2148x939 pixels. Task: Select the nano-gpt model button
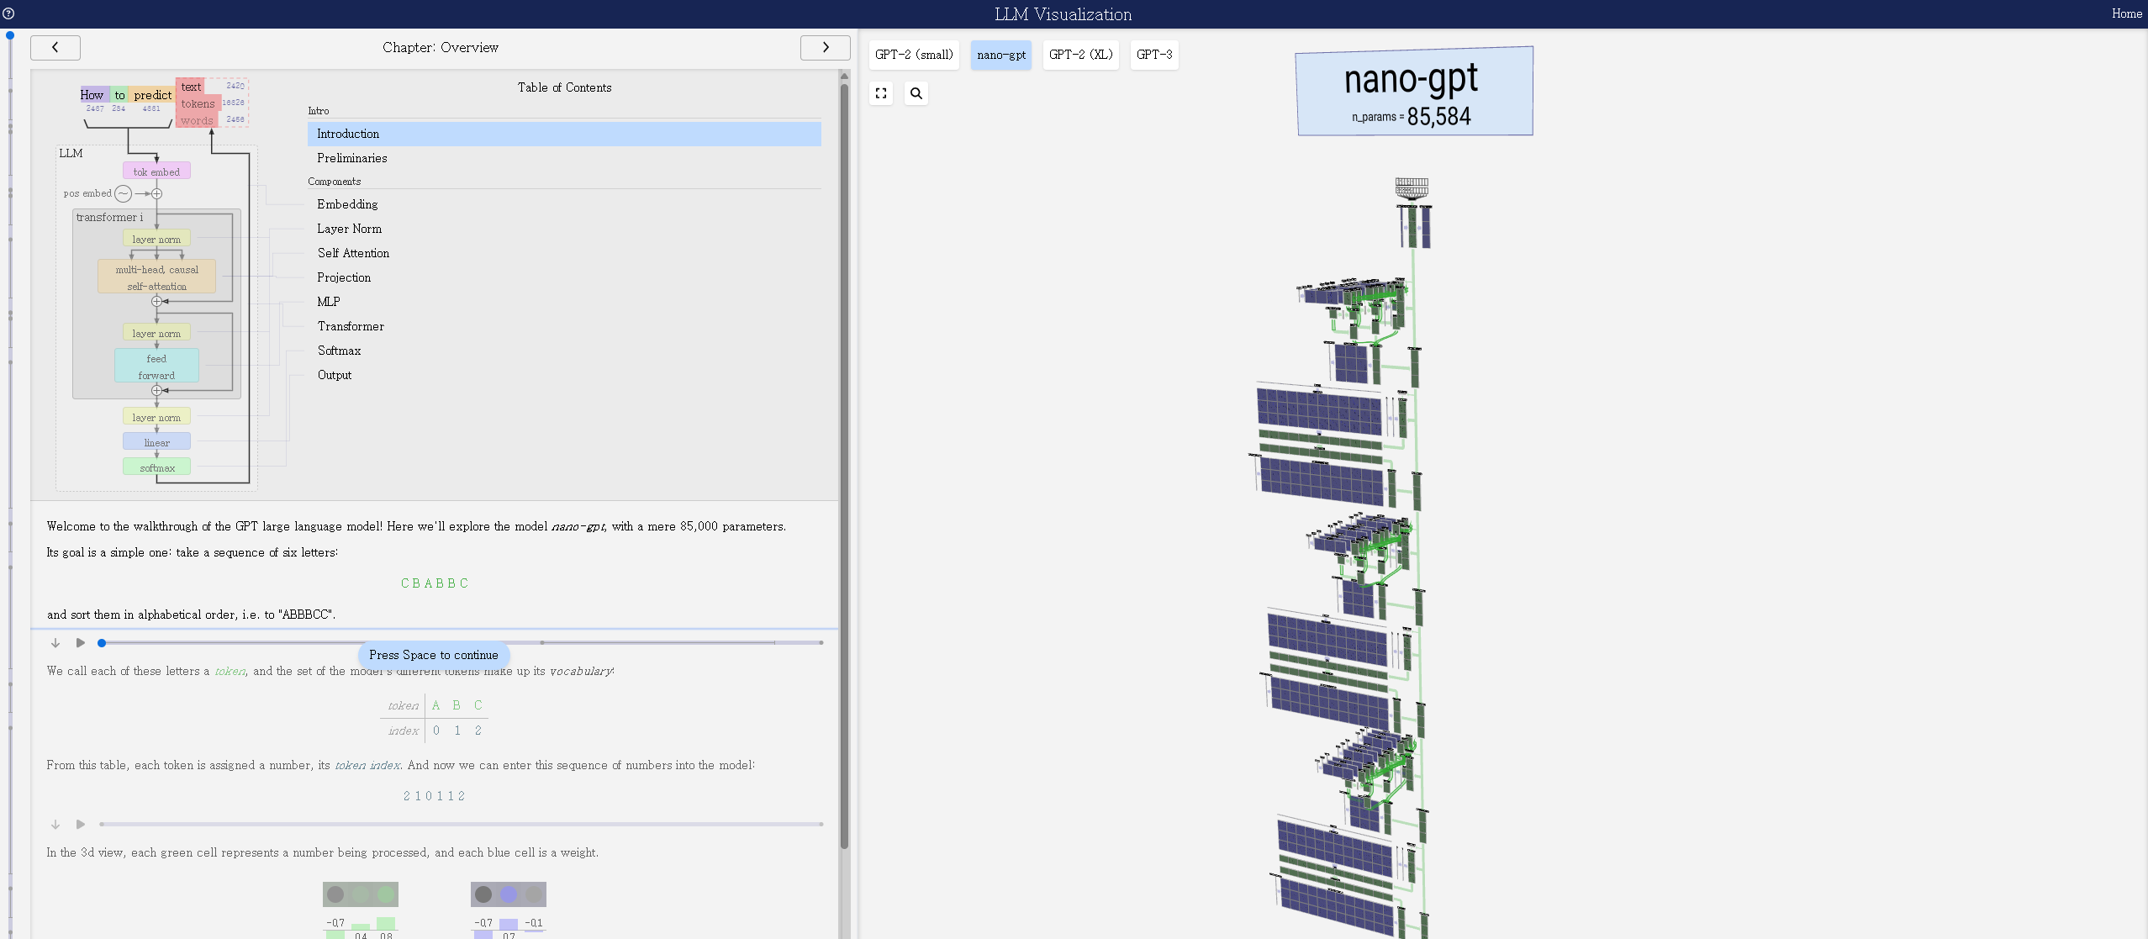(x=1000, y=55)
